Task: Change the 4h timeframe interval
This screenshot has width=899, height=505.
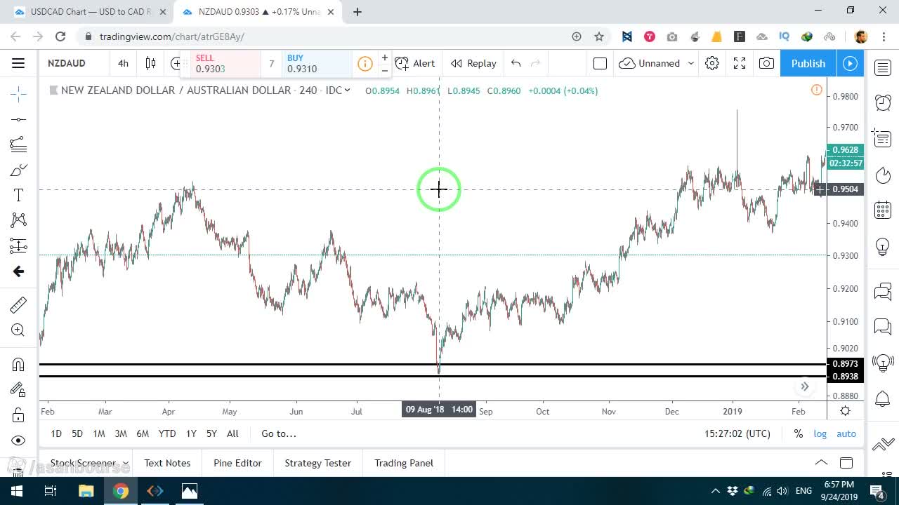Action: click(x=124, y=63)
